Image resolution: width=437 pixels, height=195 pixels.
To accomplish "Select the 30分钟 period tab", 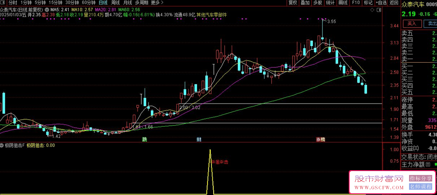I will coord(72,3).
